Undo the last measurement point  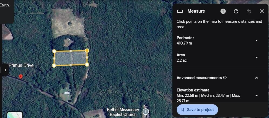point(249,11)
